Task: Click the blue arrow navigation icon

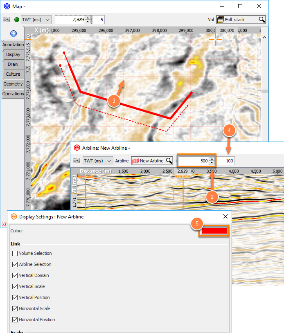Action: click(14, 34)
